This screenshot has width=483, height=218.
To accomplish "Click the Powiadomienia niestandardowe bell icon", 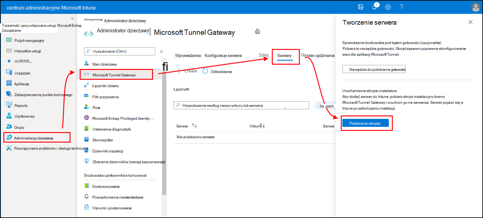I will pyautogui.click(x=87, y=196).
